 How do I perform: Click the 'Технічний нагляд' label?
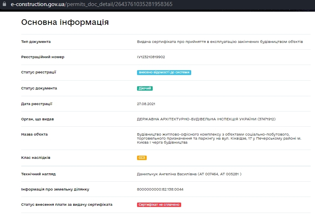tap(38, 174)
